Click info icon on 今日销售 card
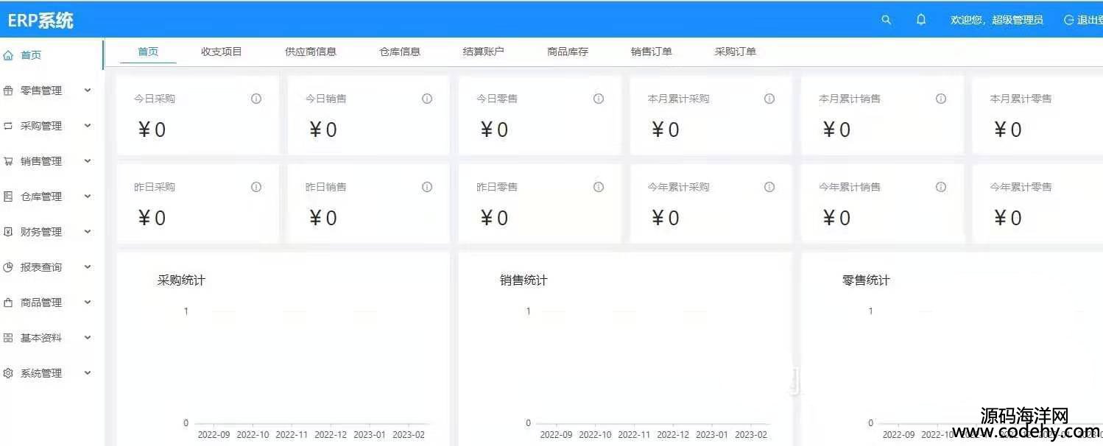 point(427,99)
